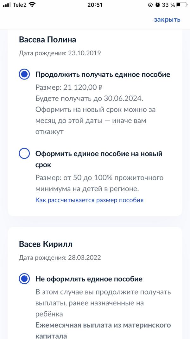
Task: Tap the battery icon in status bar
Action: click(x=181, y=5)
